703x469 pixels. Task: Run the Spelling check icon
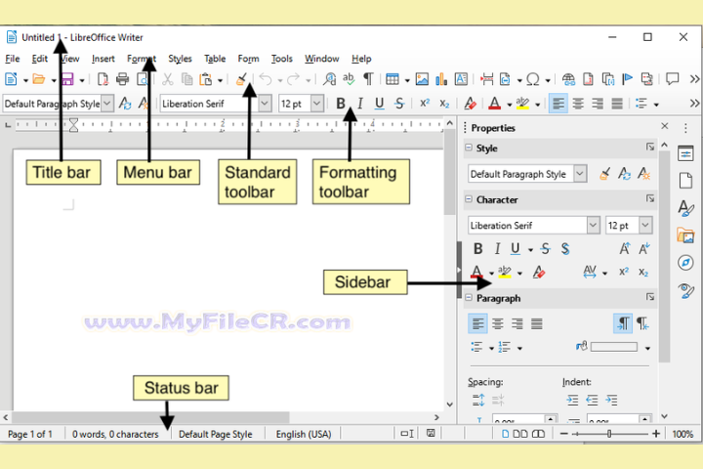pos(349,79)
